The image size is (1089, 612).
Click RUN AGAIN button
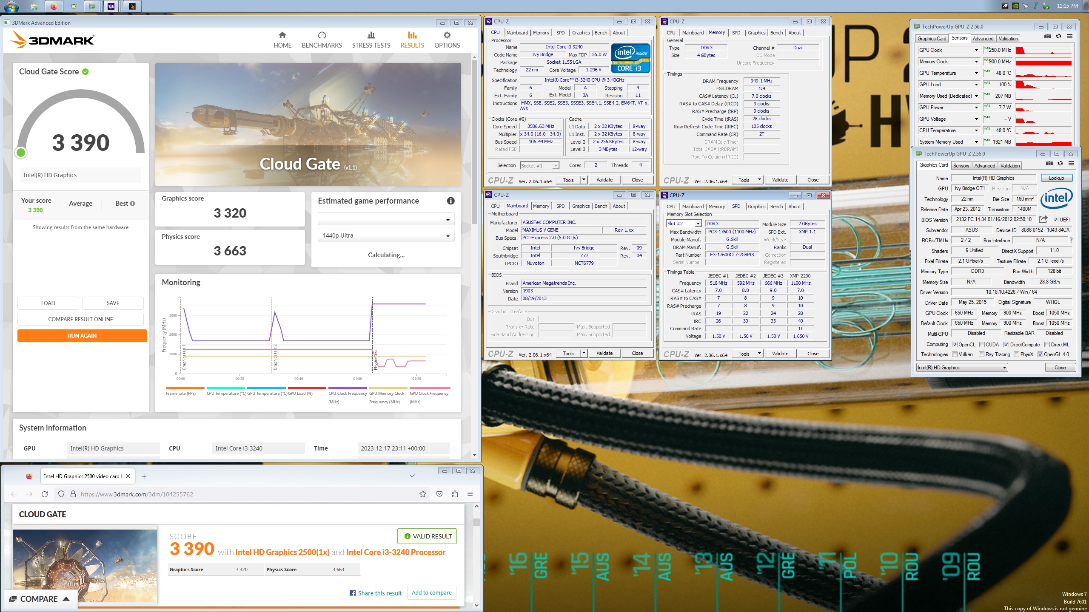click(x=82, y=336)
